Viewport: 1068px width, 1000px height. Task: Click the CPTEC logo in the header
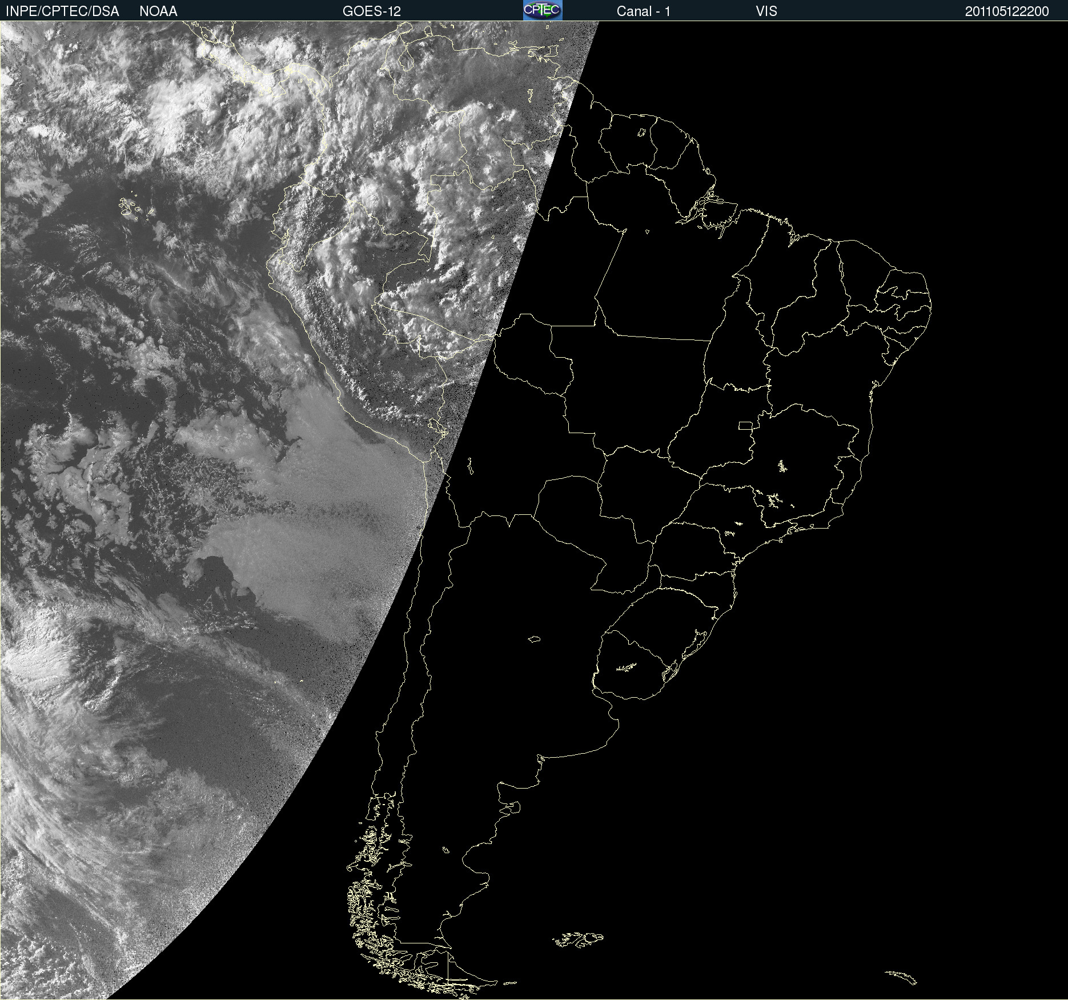click(543, 10)
